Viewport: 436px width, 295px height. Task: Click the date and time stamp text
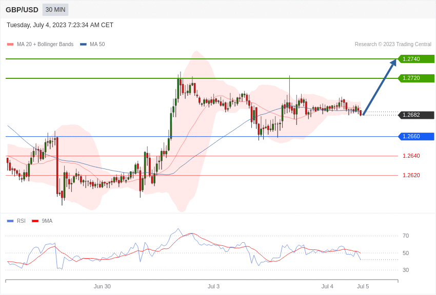[60, 25]
